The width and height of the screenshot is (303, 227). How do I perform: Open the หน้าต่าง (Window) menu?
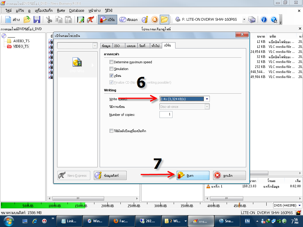click(94, 11)
